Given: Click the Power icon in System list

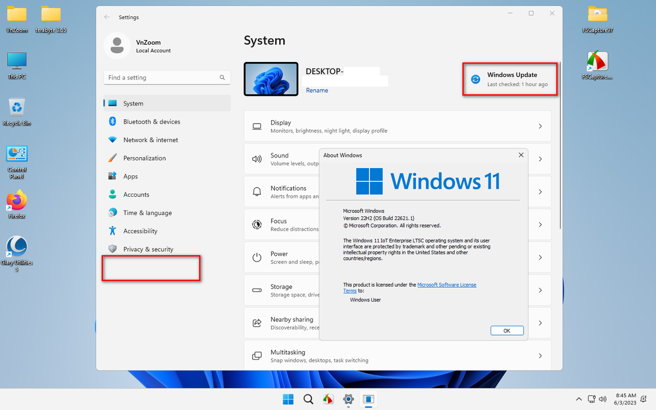Looking at the screenshot, I should coord(257,257).
